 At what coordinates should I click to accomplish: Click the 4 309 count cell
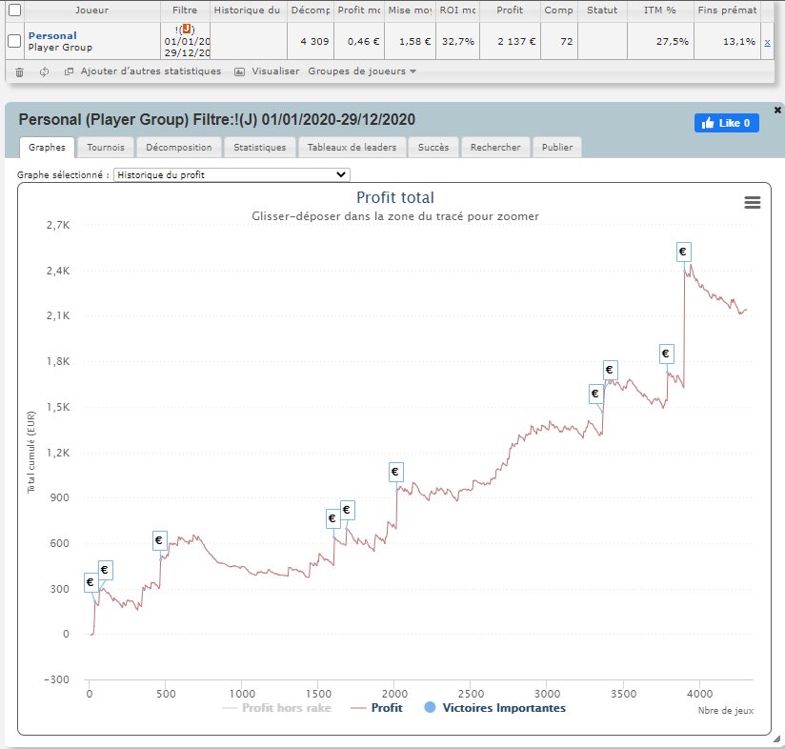311,42
